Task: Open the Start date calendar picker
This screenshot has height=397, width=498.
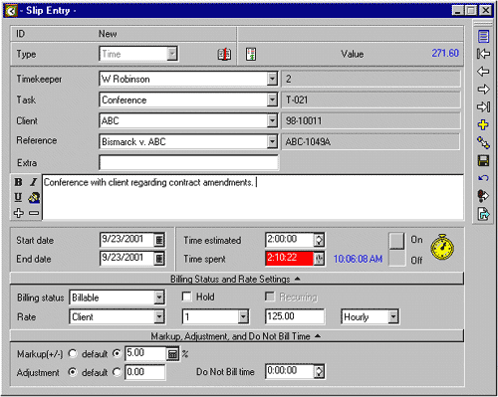Action: (x=159, y=240)
